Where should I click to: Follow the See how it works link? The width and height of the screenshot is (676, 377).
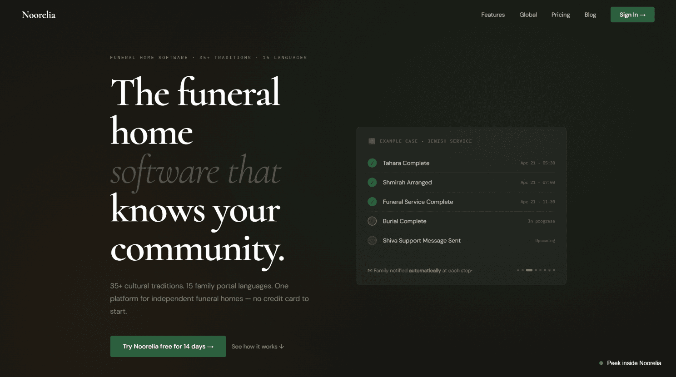(258, 347)
